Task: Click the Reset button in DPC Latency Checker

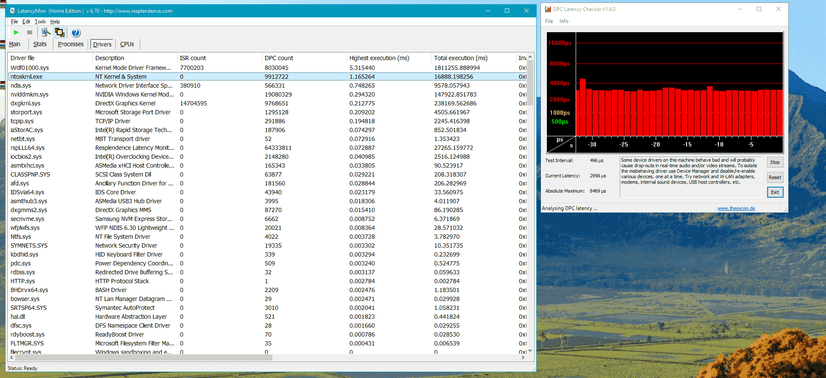Action: tap(775, 177)
